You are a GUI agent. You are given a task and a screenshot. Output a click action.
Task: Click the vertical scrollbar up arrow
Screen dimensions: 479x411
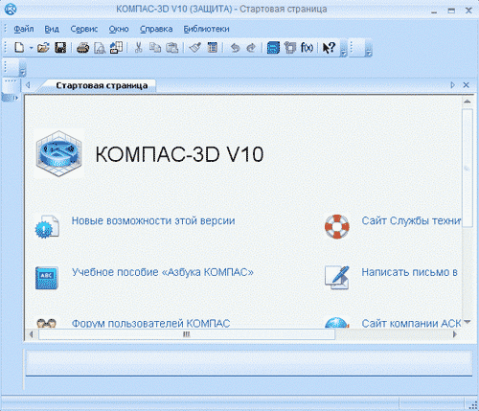[x=468, y=102]
